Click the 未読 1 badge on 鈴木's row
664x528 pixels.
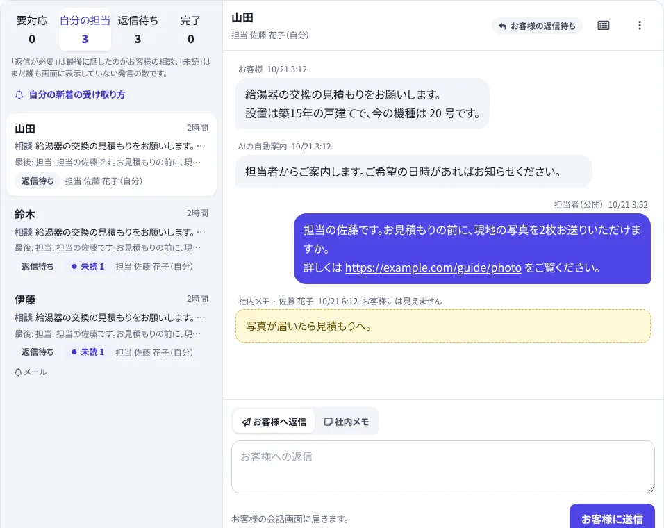click(x=88, y=267)
